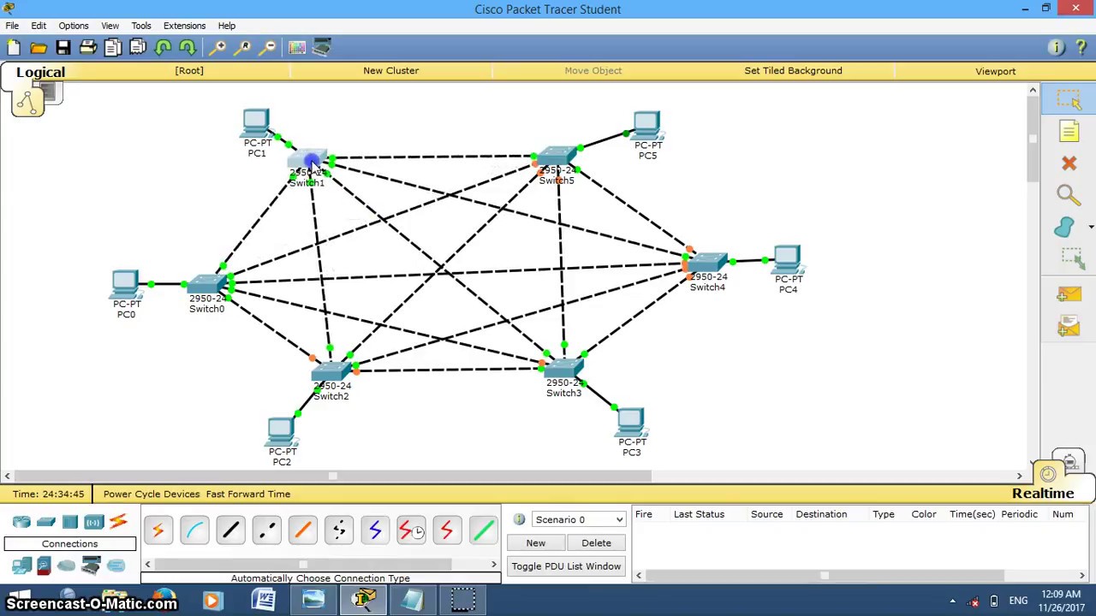This screenshot has width=1096, height=616.
Task: Click the Copy icon in toolbar
Action: [113, 48]
